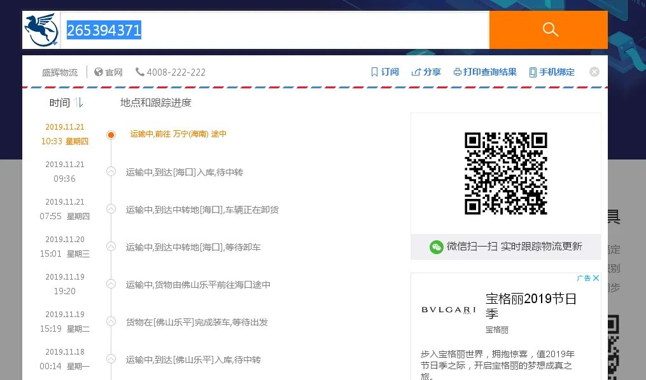Toggle time sort order arrows
The image size is (646, 380).
(79, 102)
